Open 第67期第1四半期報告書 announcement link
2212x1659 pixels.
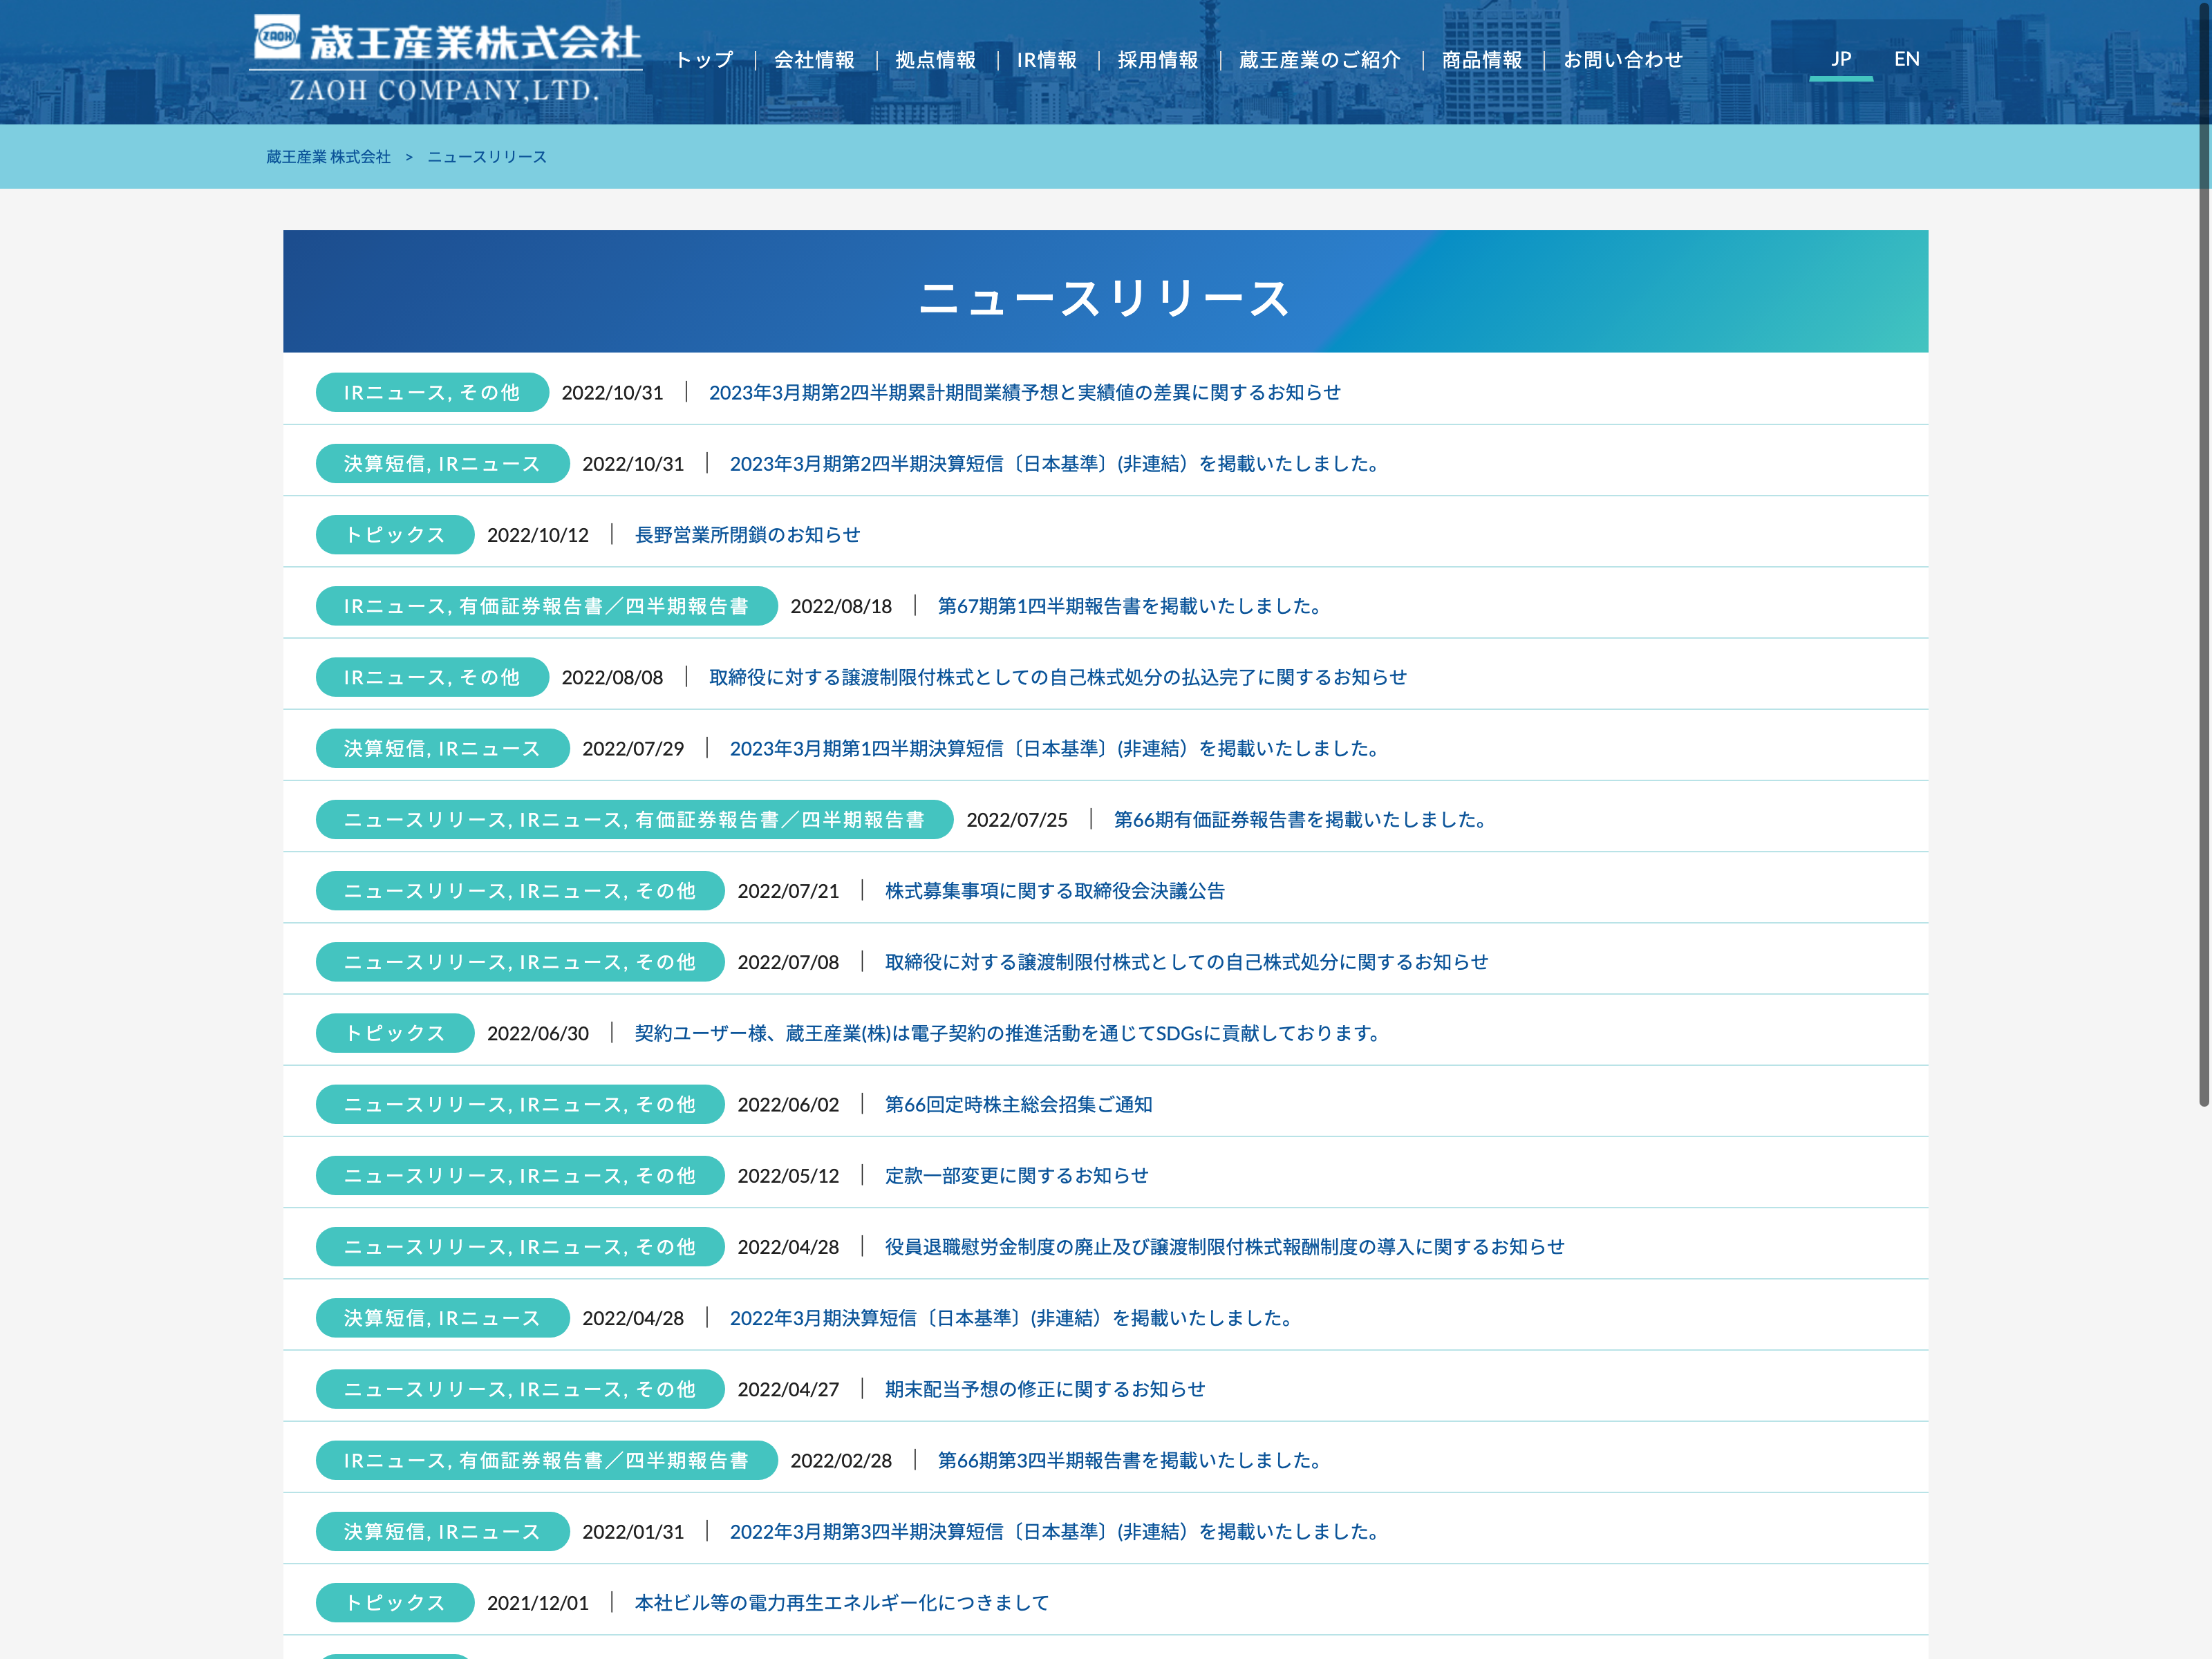1129,606
